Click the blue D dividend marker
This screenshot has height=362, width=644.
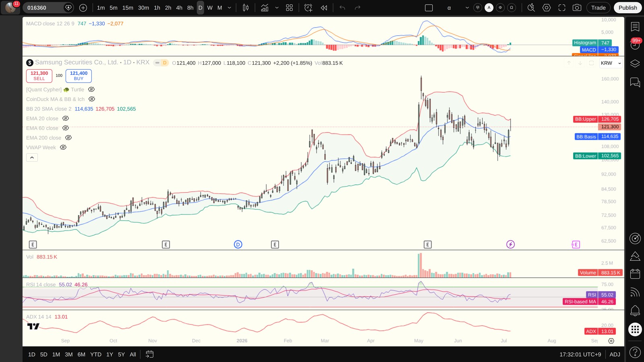(x=238, y=244)
